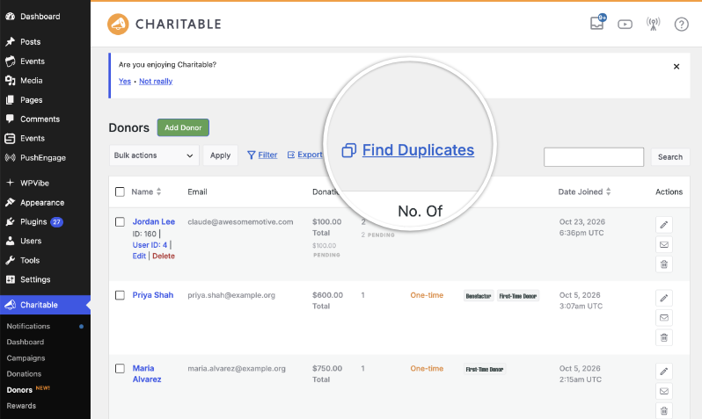This screenshot has height=419, width=702.
Task: Email Maria Alvarez using envelope icon
Action: pos(664,391)
